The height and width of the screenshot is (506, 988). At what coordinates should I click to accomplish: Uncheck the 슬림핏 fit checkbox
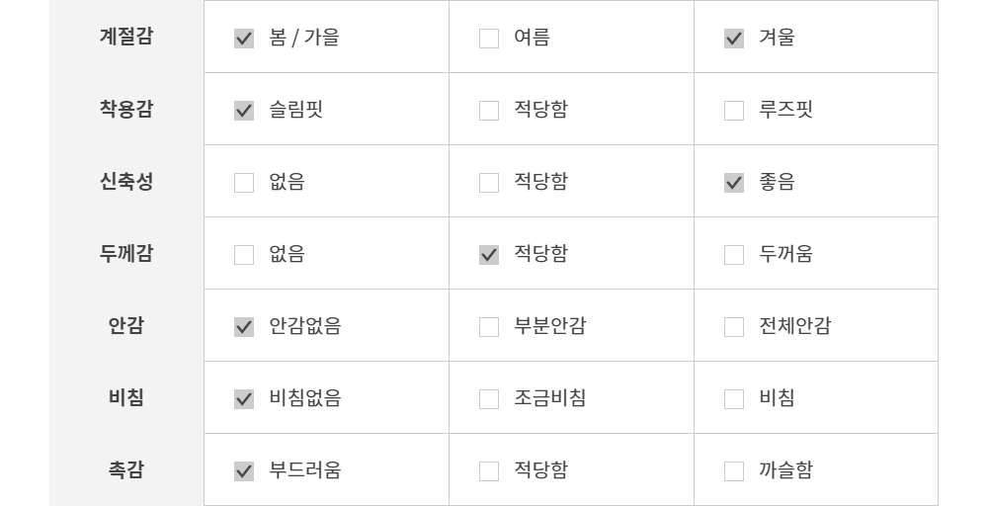tap(244, 111)
